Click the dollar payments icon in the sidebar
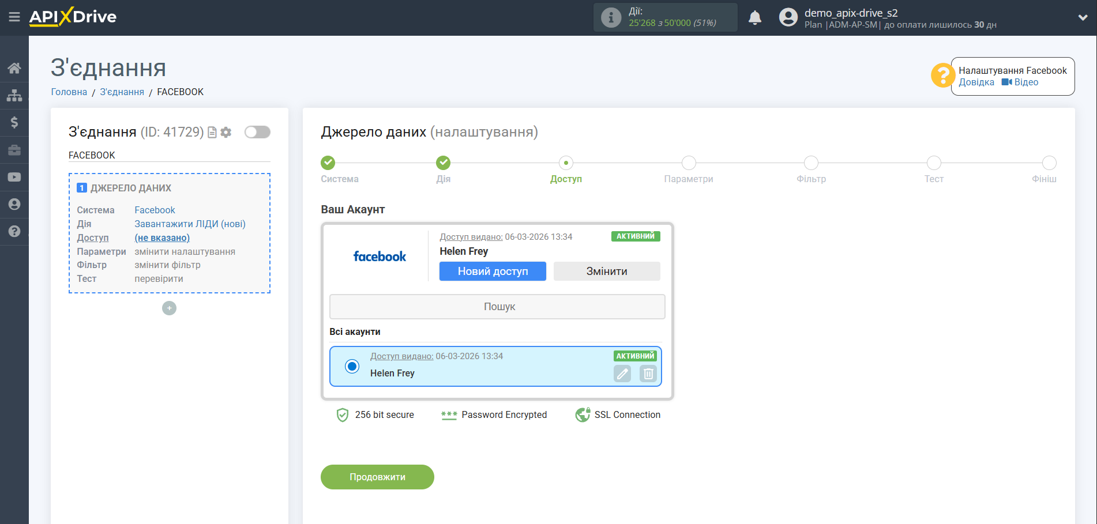The height and width of the screenshot is (524, 1097). coord(14,122)
